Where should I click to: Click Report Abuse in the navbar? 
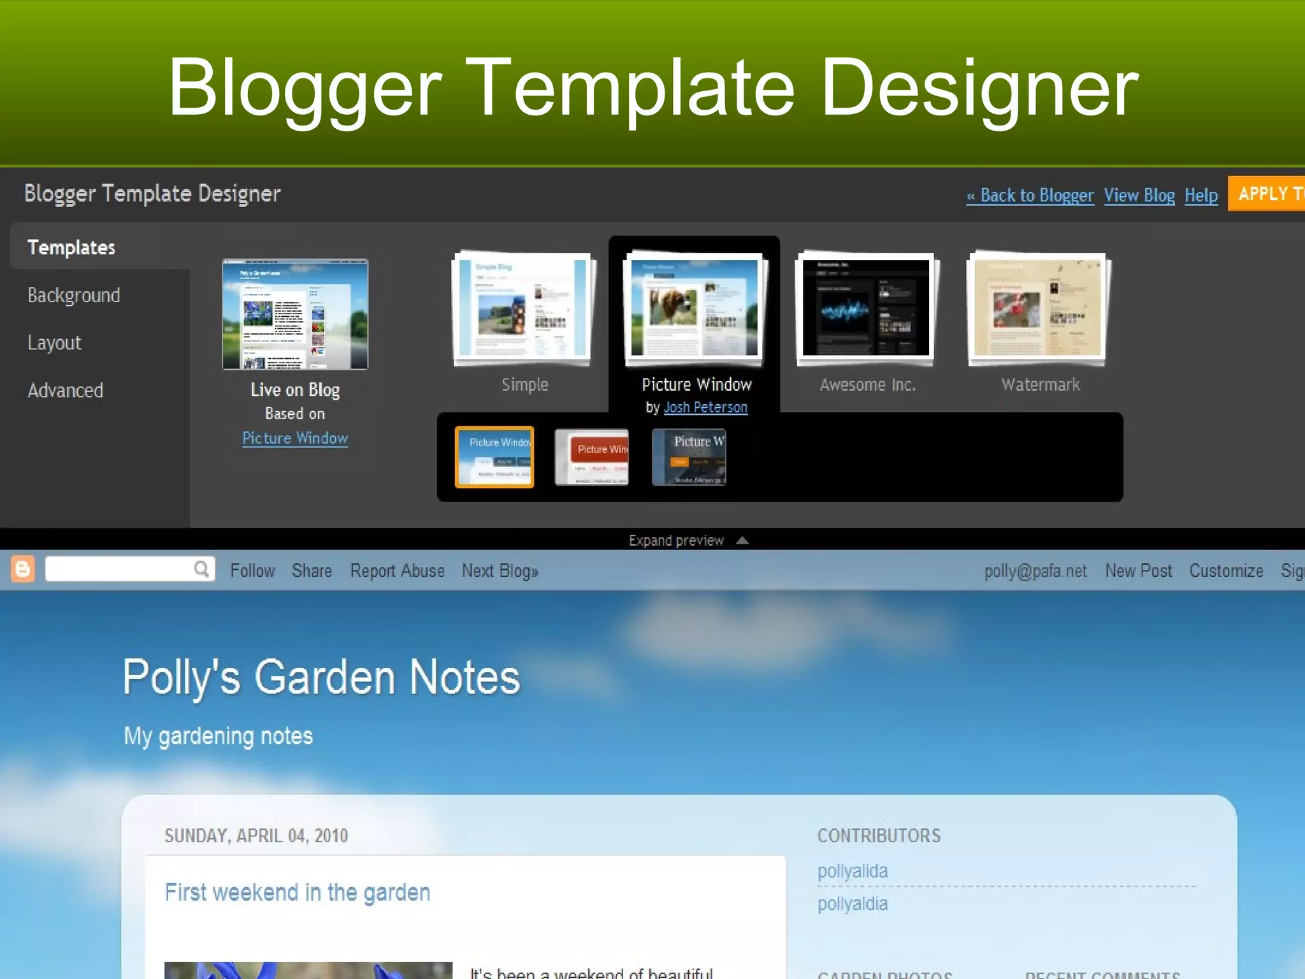[398, 570]
